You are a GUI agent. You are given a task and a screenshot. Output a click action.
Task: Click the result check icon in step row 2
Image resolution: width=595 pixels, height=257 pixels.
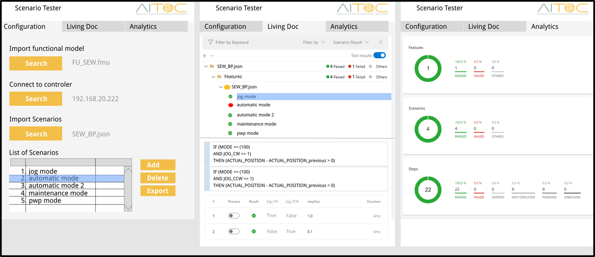coord(254,231)
